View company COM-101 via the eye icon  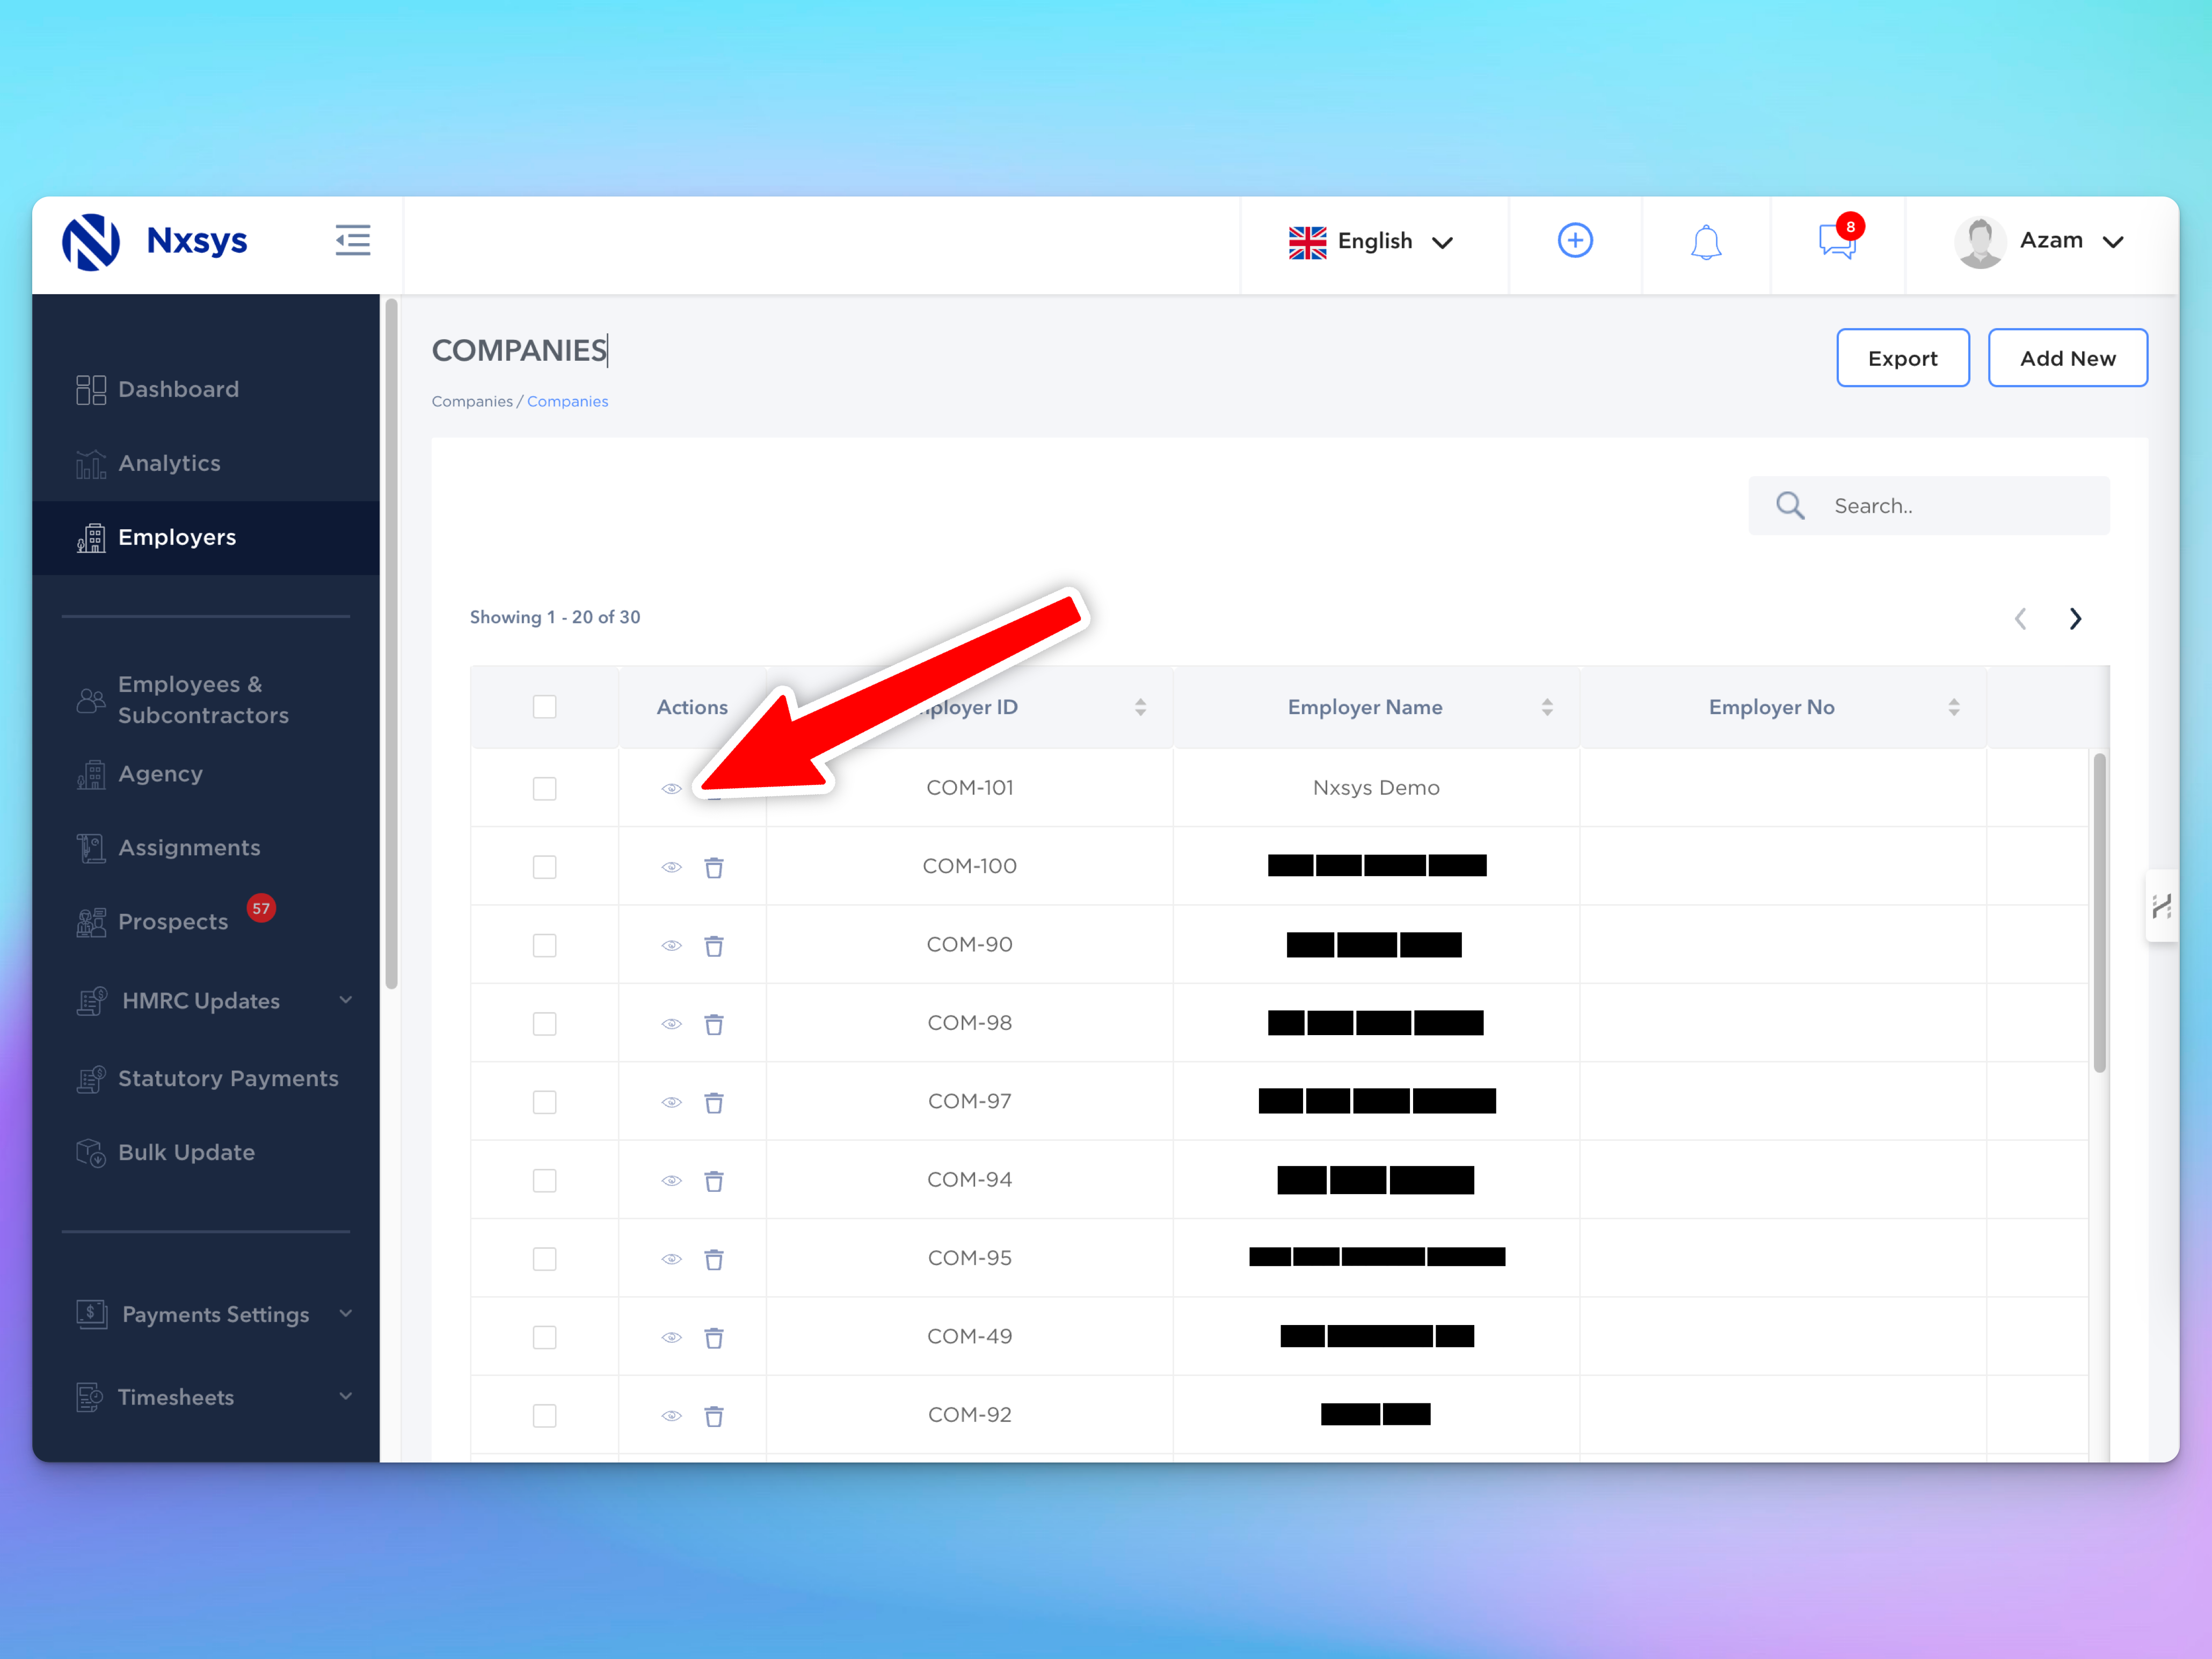[x=671, y=789]
